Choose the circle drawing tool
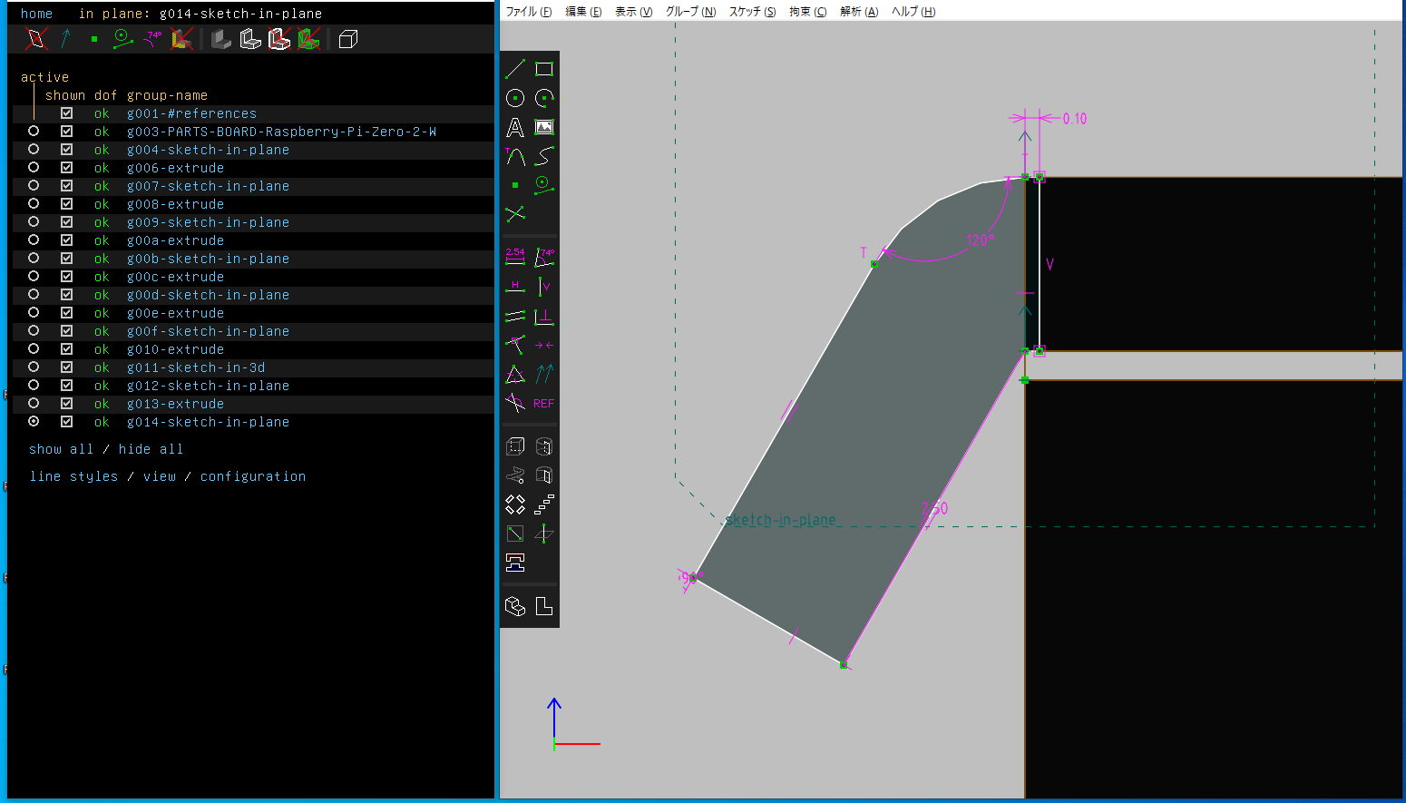This screenshot has height=803, width=1406. [515, 98]
